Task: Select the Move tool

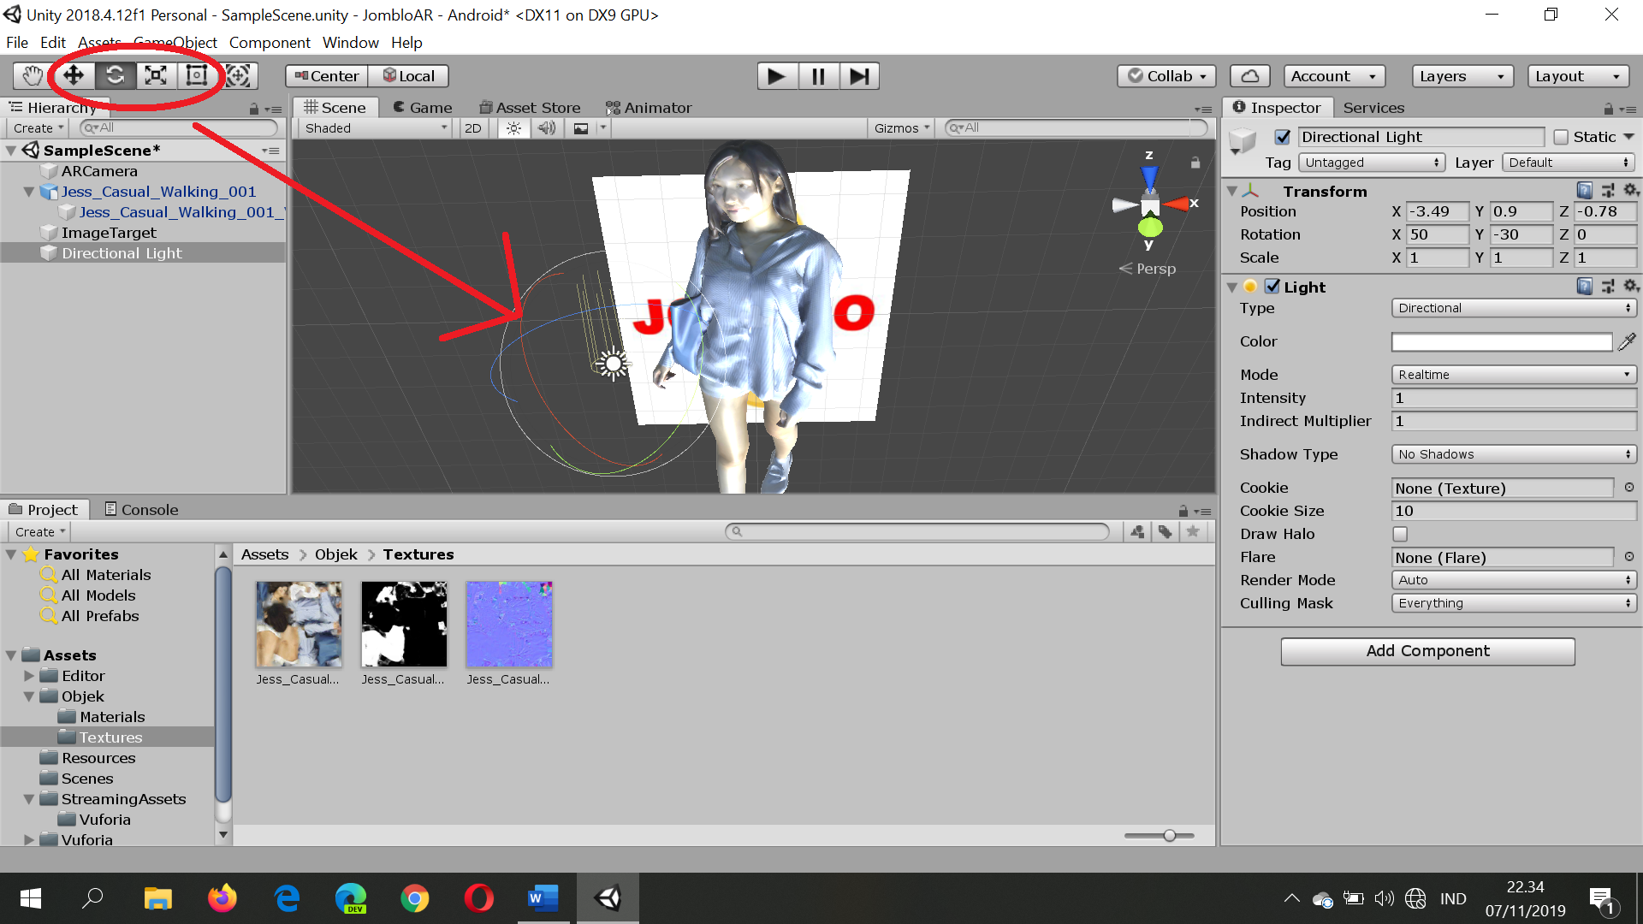Action: (x=74, y=76)
